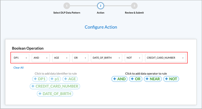Viewport: 202px width, 109px height.
Task: Add the OR operator to rule
Action: click(136, 79)
